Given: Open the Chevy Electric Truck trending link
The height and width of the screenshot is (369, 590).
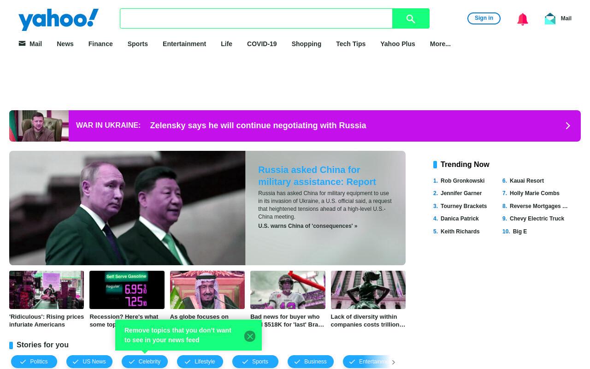Looking at the screenshot, I should (537, 219).
